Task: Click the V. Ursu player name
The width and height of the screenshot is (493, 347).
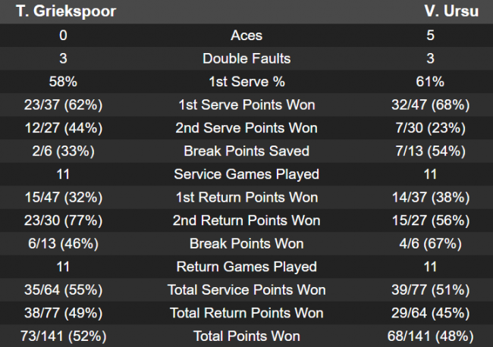Action: pos(451,12)
